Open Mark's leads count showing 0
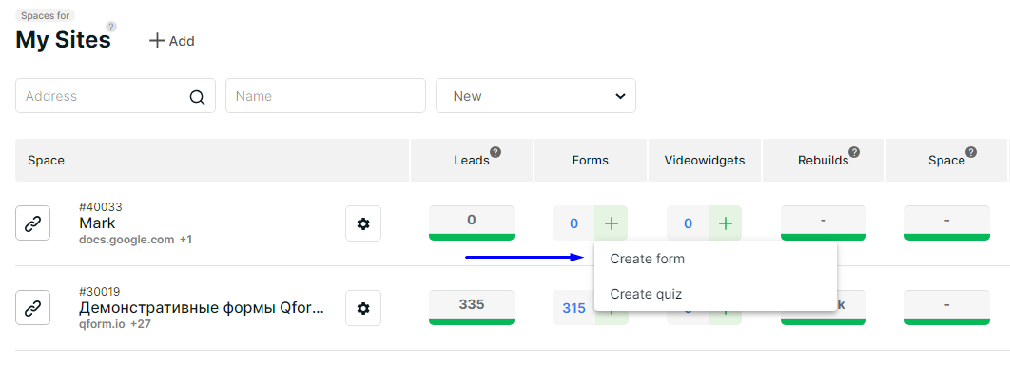Screen dimensions: 1010x387 472,223
